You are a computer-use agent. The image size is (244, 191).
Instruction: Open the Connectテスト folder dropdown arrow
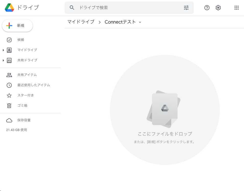[x=140, y=23]
